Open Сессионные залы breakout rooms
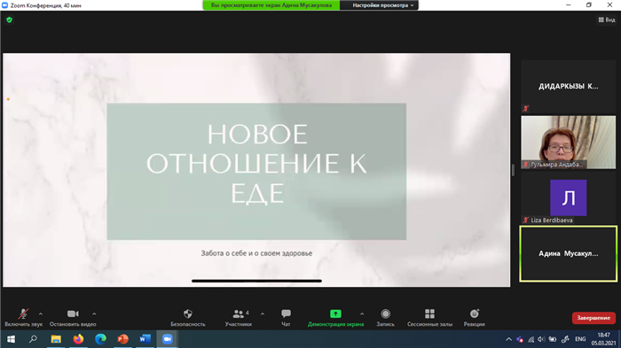 (429, 318)
